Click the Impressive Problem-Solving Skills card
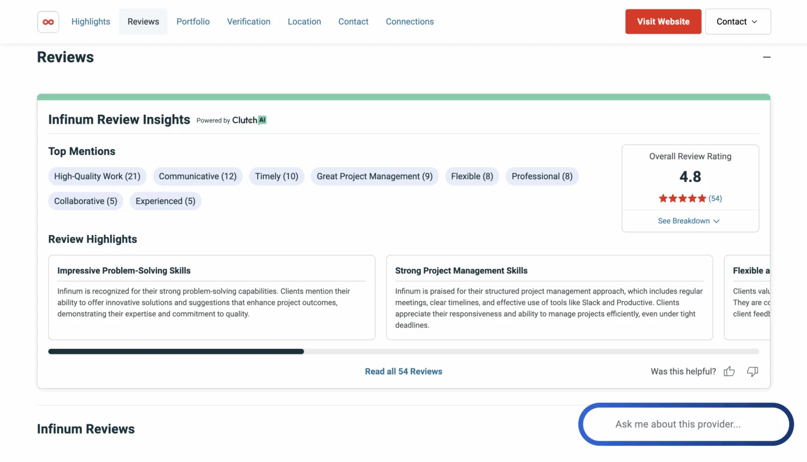 212,297
